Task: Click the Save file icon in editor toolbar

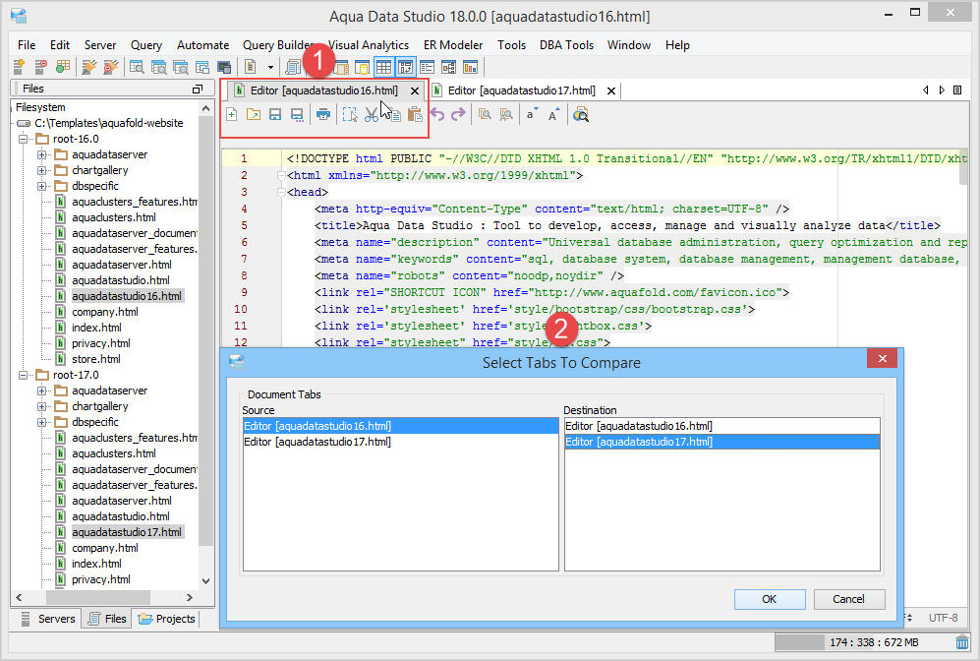Action: (x=275, y=115)
